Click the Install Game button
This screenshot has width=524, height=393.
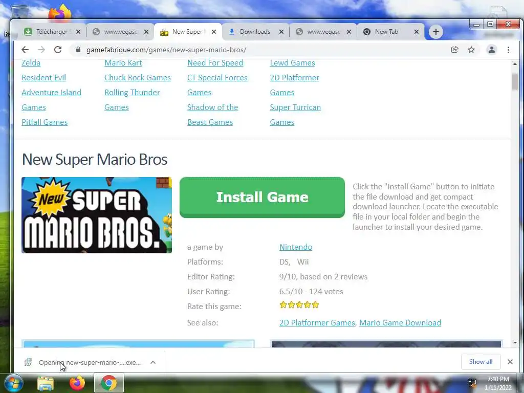262,197
